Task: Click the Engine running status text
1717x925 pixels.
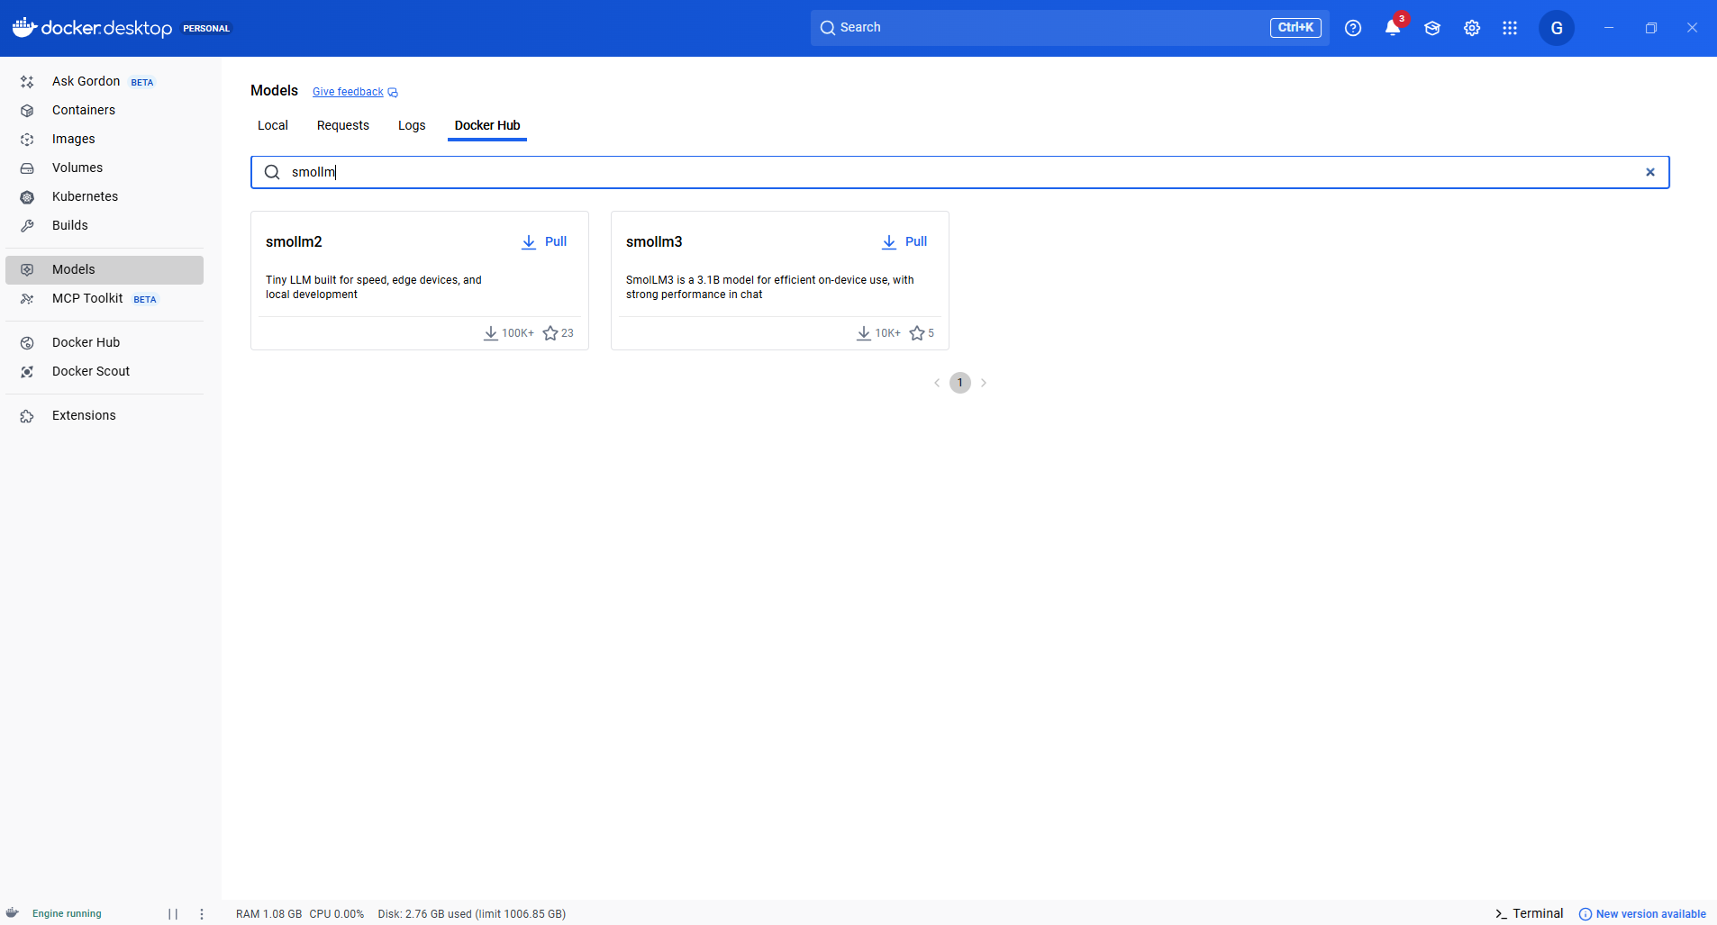Action: pyautogui.click(x=67, y=914)
